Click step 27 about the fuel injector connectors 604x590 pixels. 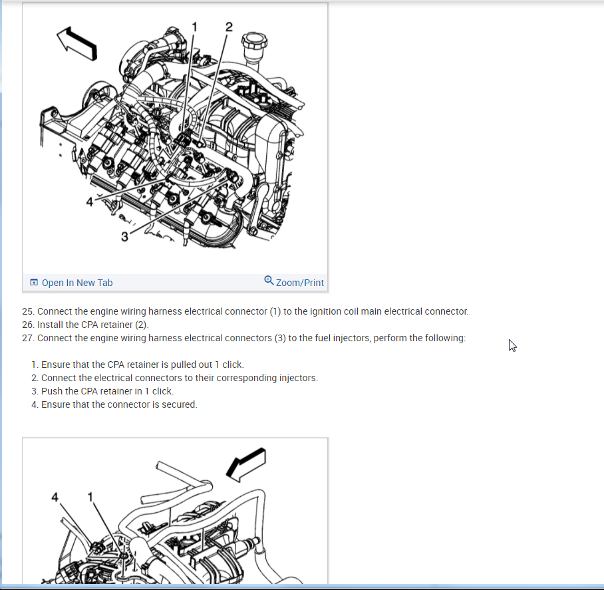244,338
